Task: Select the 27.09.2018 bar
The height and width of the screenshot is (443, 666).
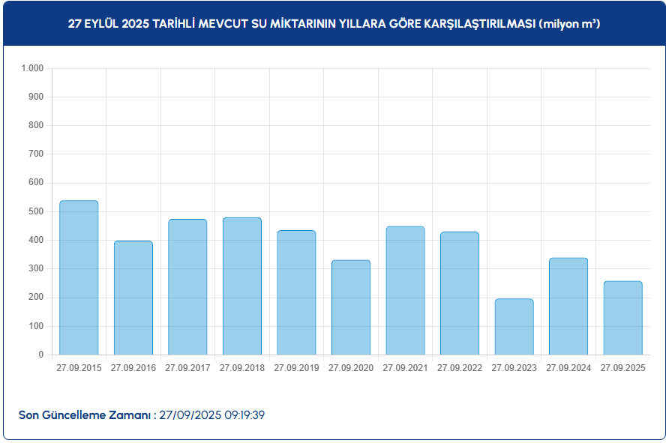Action: 242,286
